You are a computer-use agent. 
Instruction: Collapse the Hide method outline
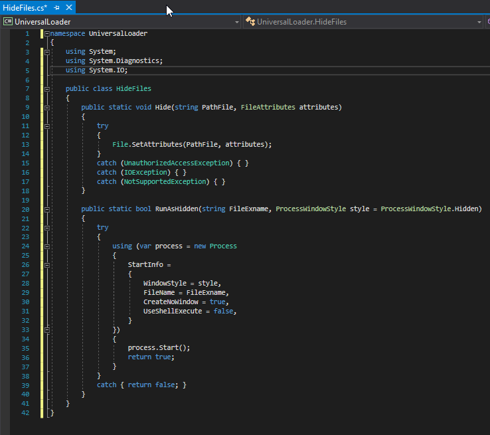pyautogui.click(x=46, y=108)
